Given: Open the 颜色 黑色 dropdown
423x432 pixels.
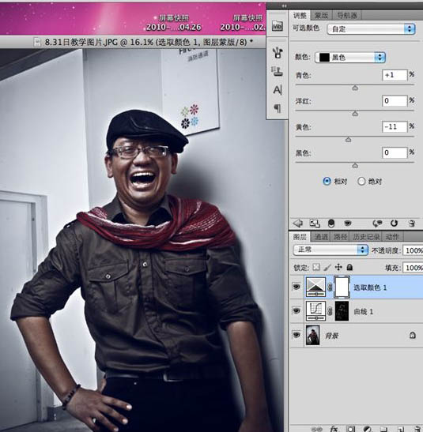Looking at the screenshot, I should (x=350, y=58).
